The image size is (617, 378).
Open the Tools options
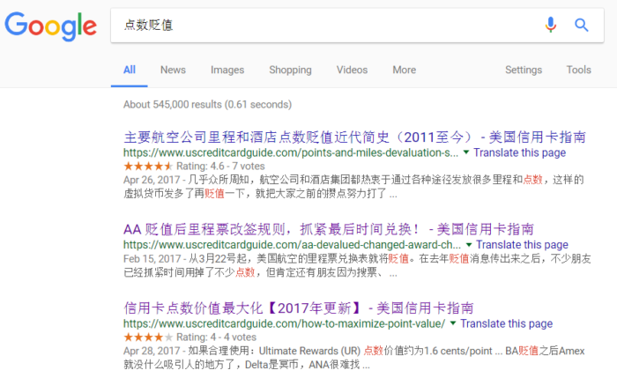point(578,70)
